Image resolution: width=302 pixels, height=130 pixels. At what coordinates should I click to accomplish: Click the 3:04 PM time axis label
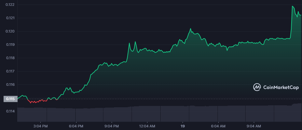[41, 126]
